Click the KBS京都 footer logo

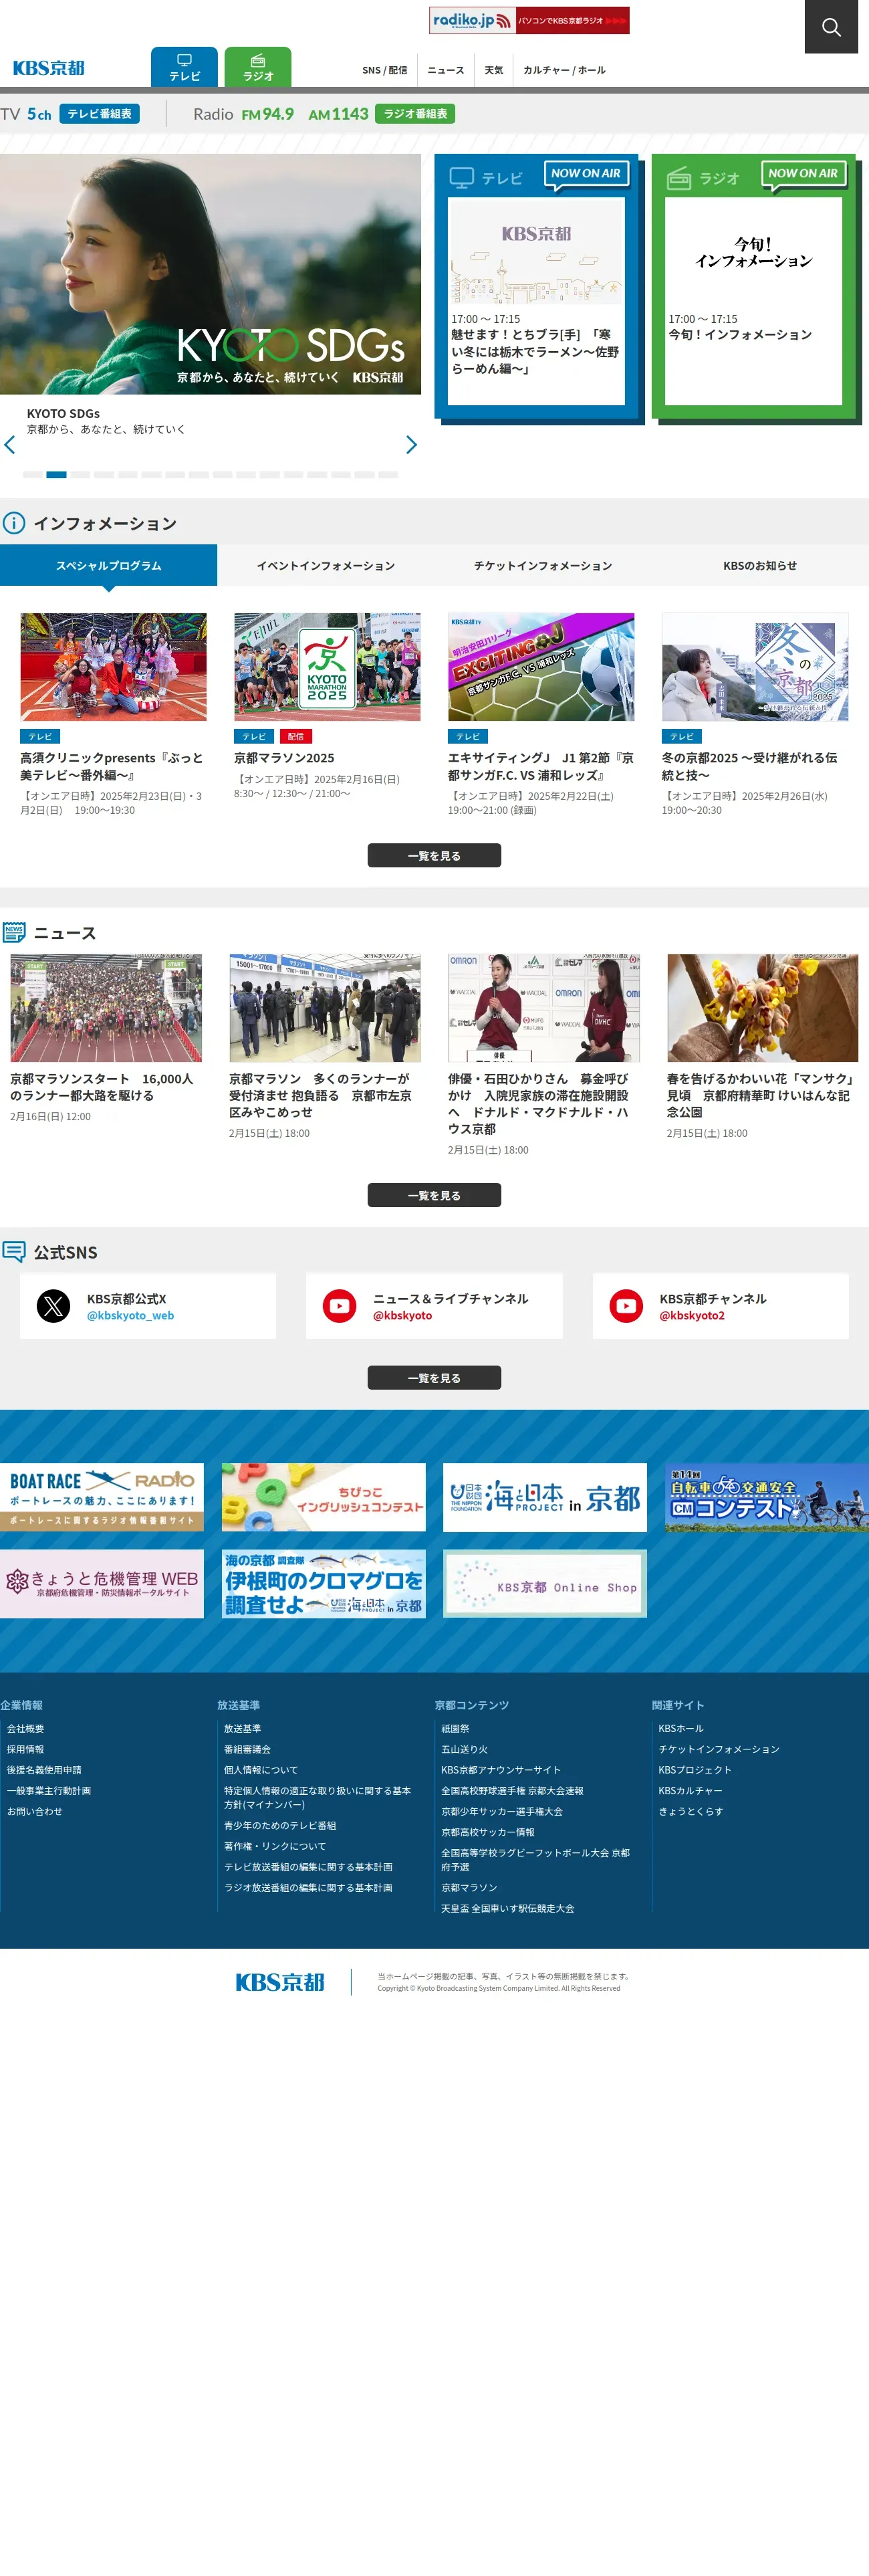click(x=280, y=1982)
